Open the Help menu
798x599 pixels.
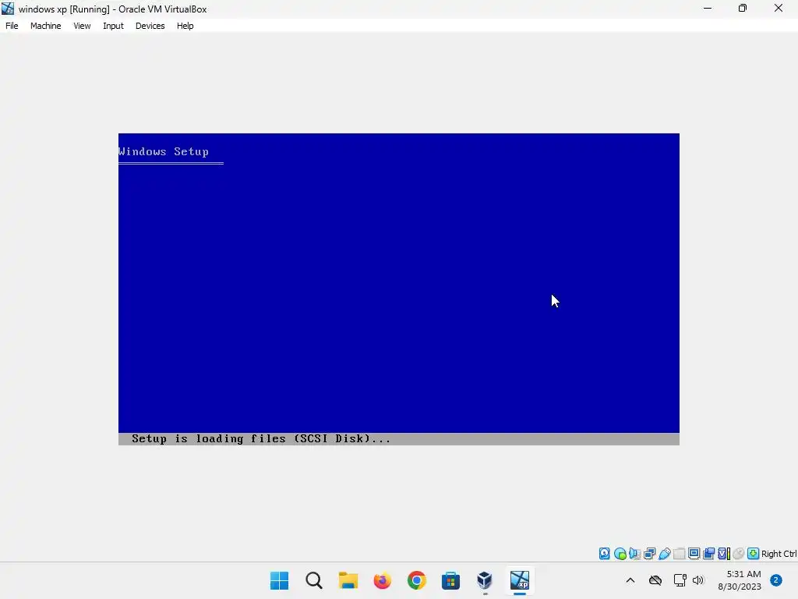[185, 26]
